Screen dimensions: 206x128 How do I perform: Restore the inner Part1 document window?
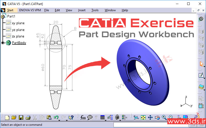(198, 10)
